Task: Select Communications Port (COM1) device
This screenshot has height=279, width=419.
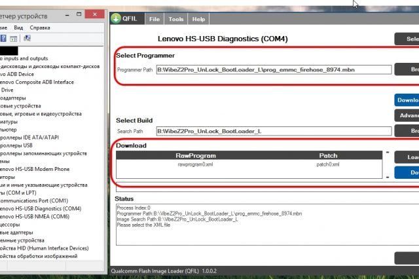Action: 34,200
